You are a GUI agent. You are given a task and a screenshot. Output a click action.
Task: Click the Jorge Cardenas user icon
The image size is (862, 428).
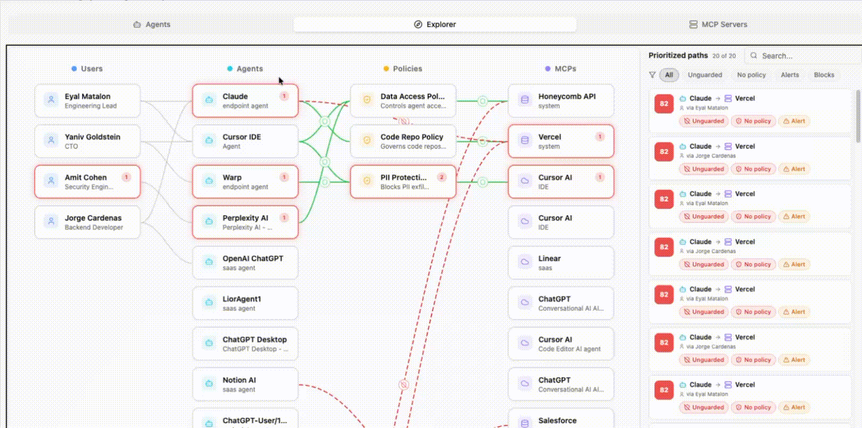pyautogui.click(x=51, y=221)
